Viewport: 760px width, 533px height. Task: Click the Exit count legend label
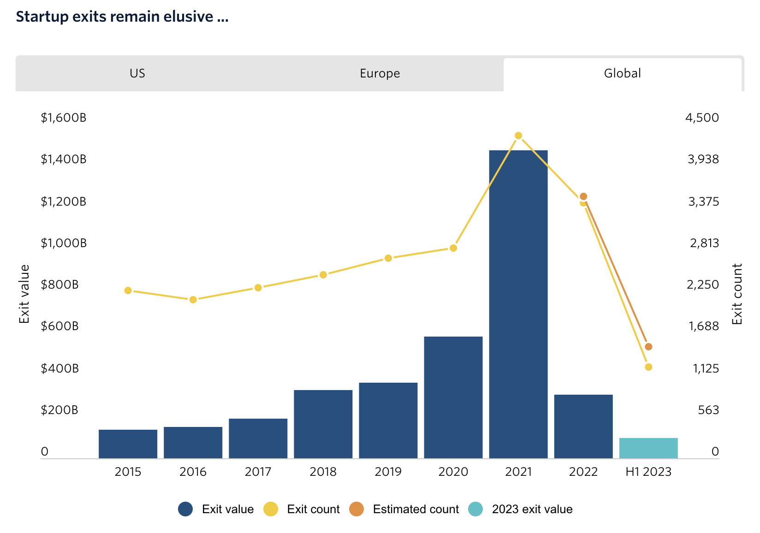coord(313,509)
